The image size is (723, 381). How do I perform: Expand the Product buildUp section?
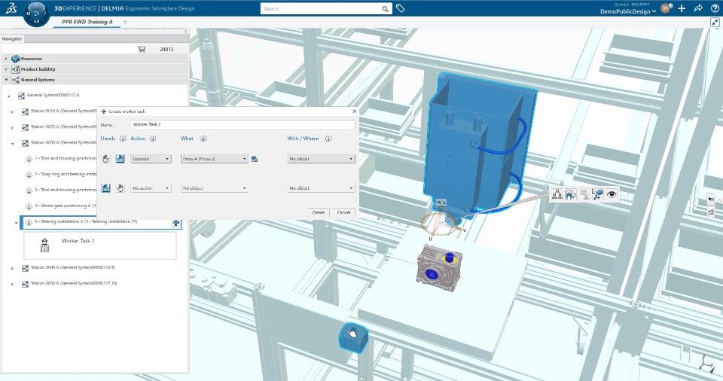click(x=6, y=69)
